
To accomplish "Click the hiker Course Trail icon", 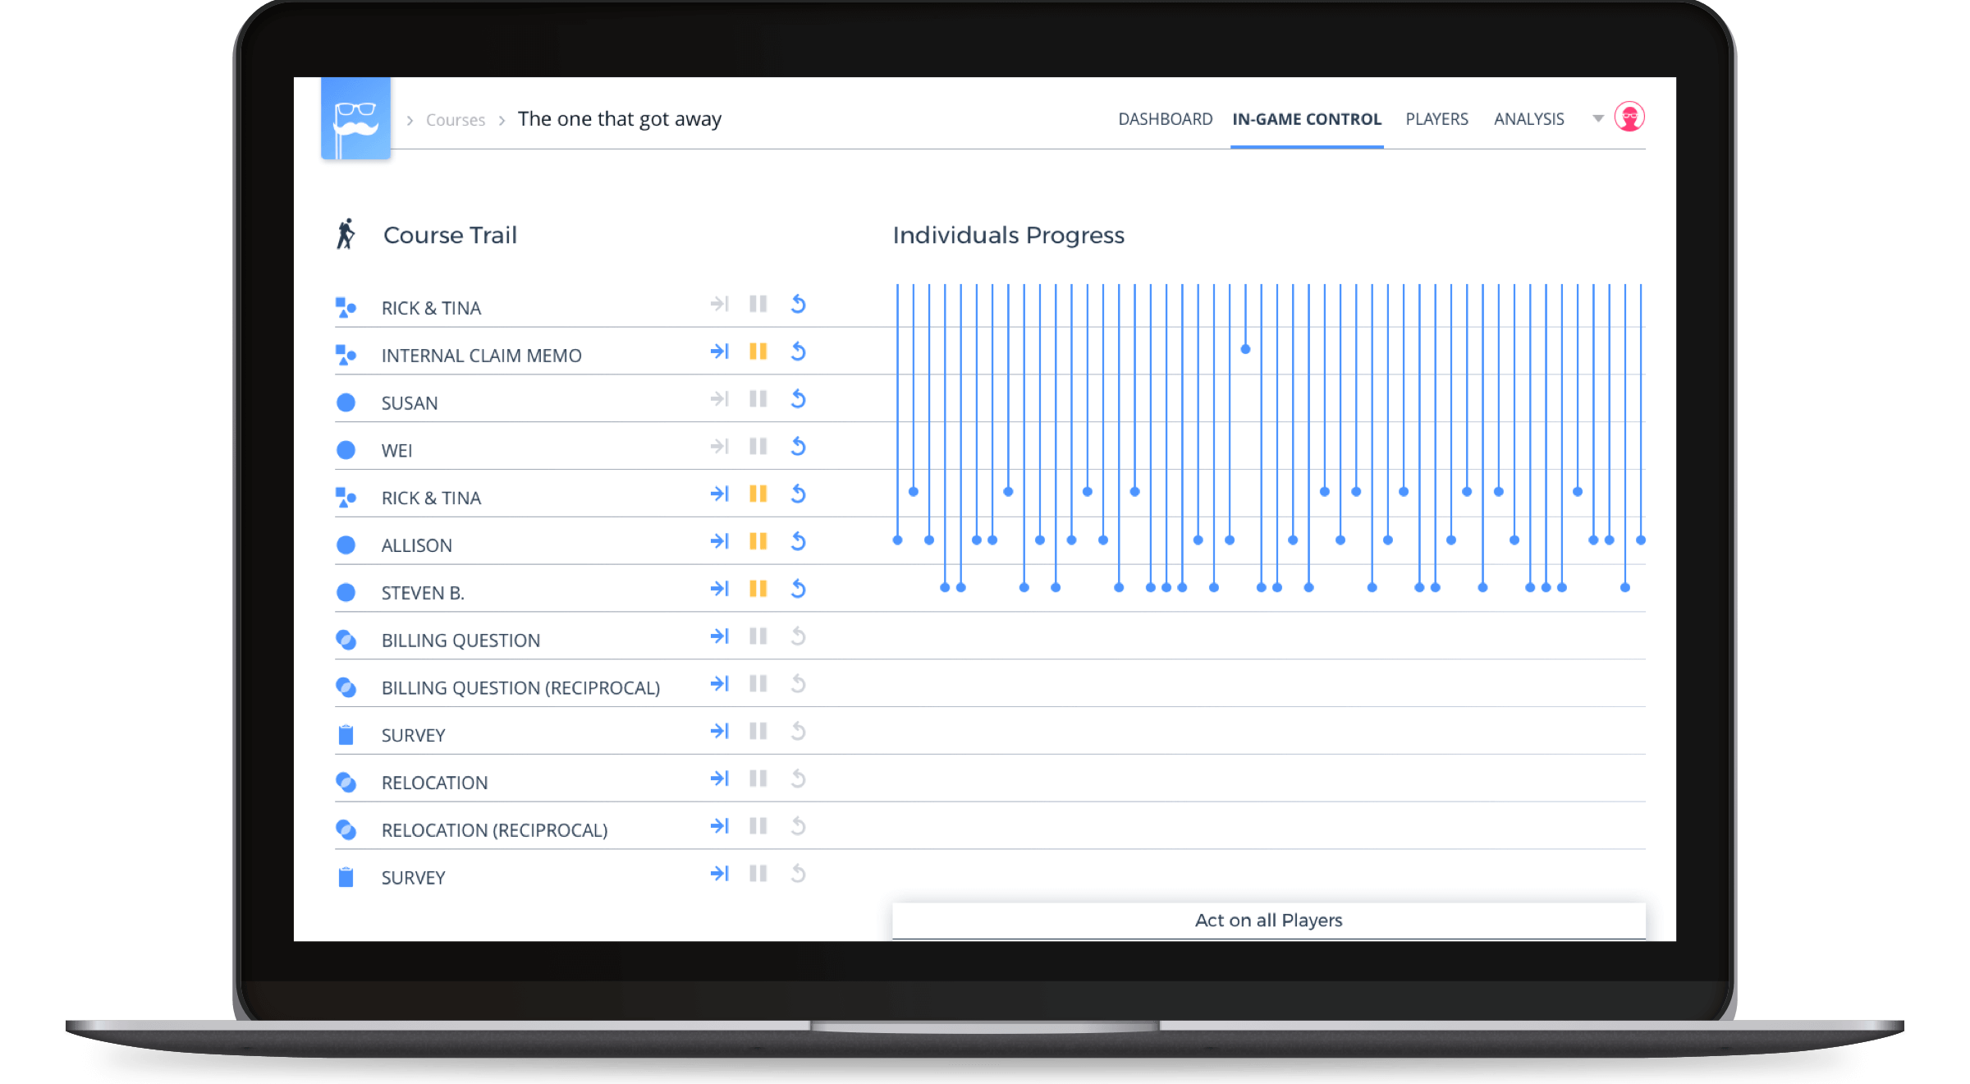I will pyautogui.click(x=346, y=234).
